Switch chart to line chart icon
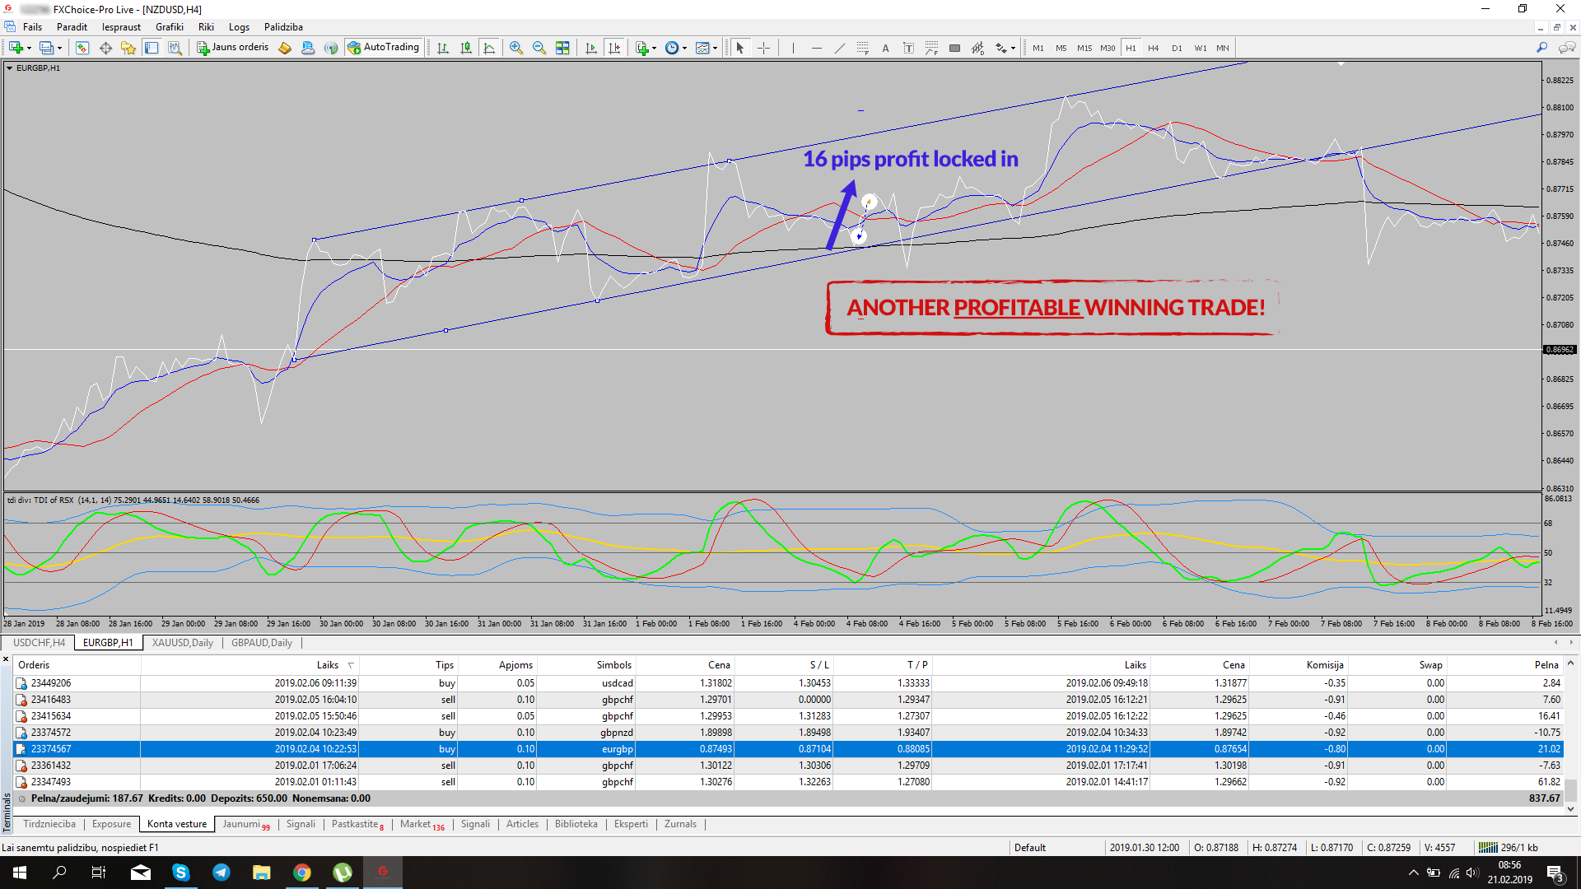Screen dimensions: 1581x889 [489, 48]
